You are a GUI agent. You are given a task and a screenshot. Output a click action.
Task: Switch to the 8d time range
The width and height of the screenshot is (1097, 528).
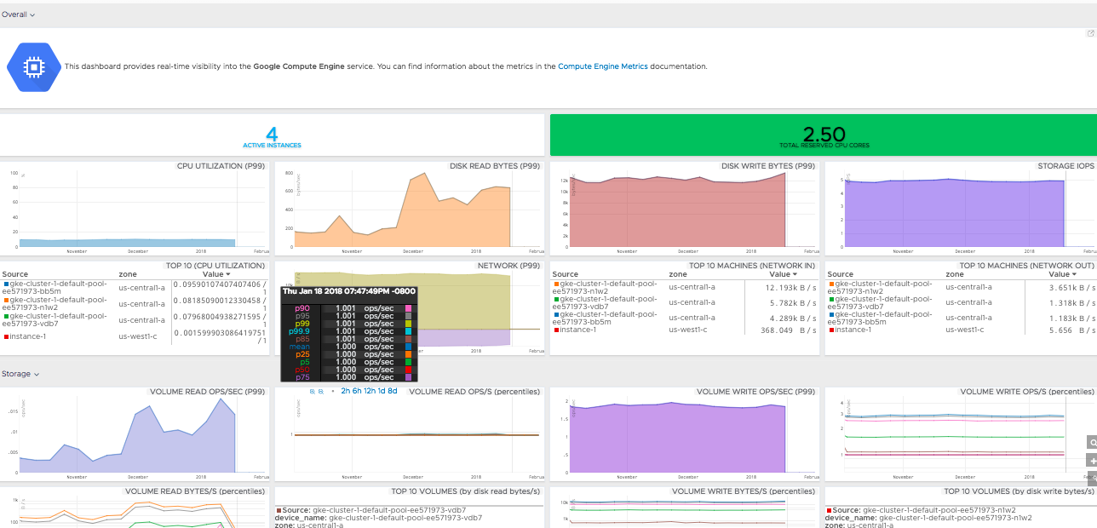coord(392,390)
